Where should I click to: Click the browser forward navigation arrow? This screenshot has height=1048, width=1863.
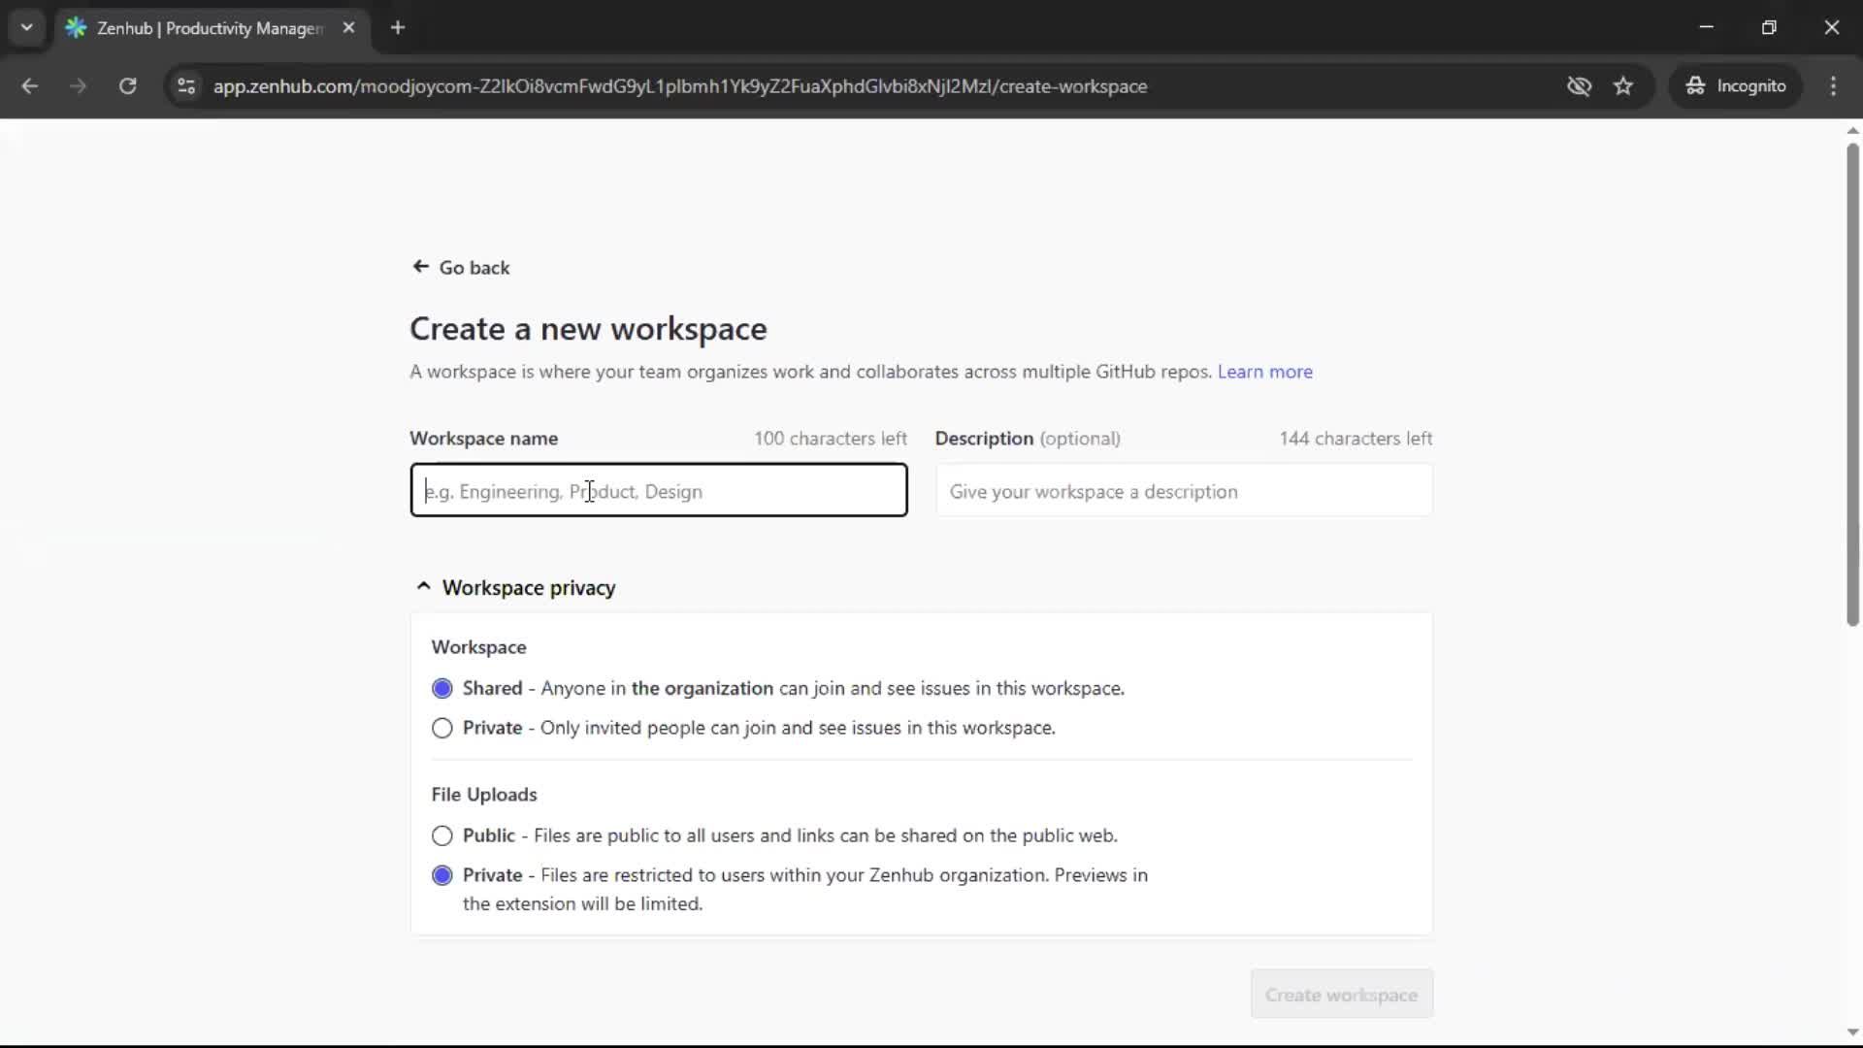tap(78, 86)
